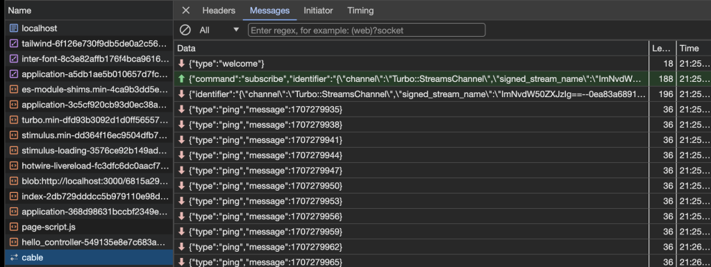Open the hello_controller script request
The width and height of the screenshot is (711, 267).
point(89,242)
